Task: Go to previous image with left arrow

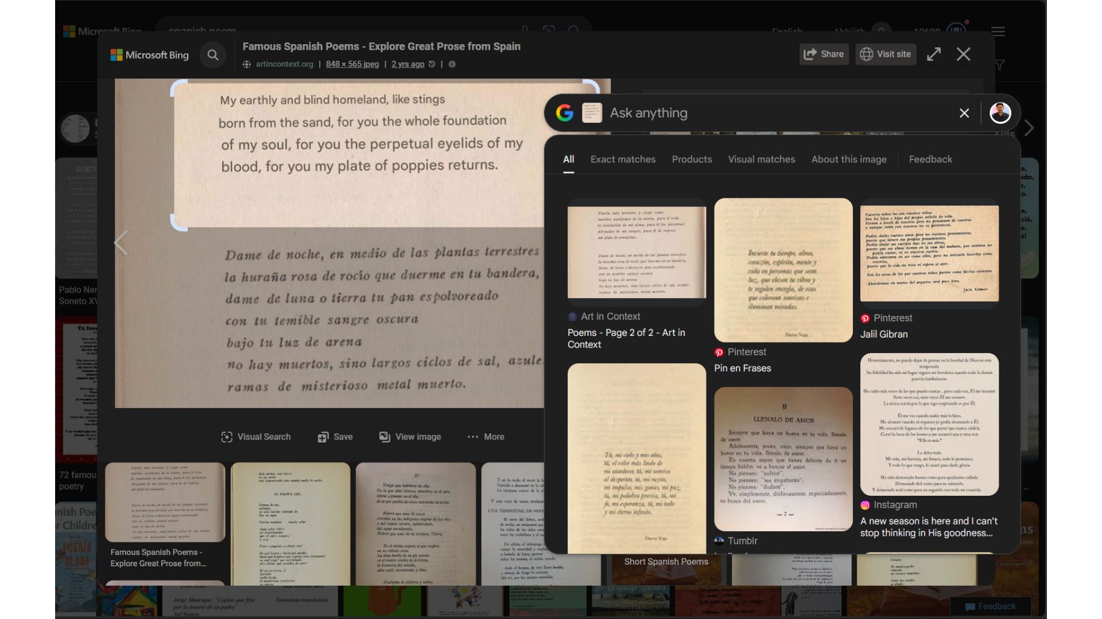Action: (121, 243)
